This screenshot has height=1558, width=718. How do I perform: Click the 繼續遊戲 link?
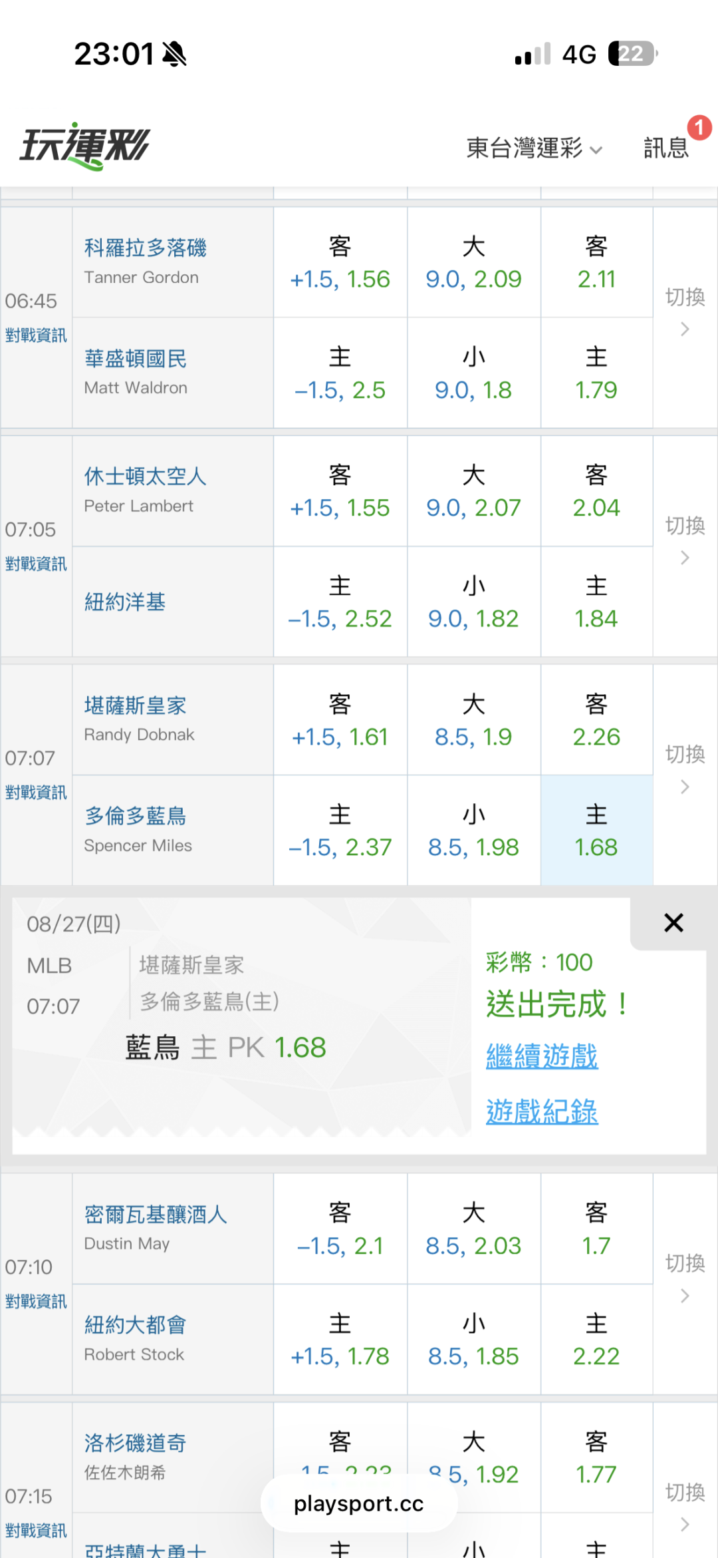(x=542, y=1056)
